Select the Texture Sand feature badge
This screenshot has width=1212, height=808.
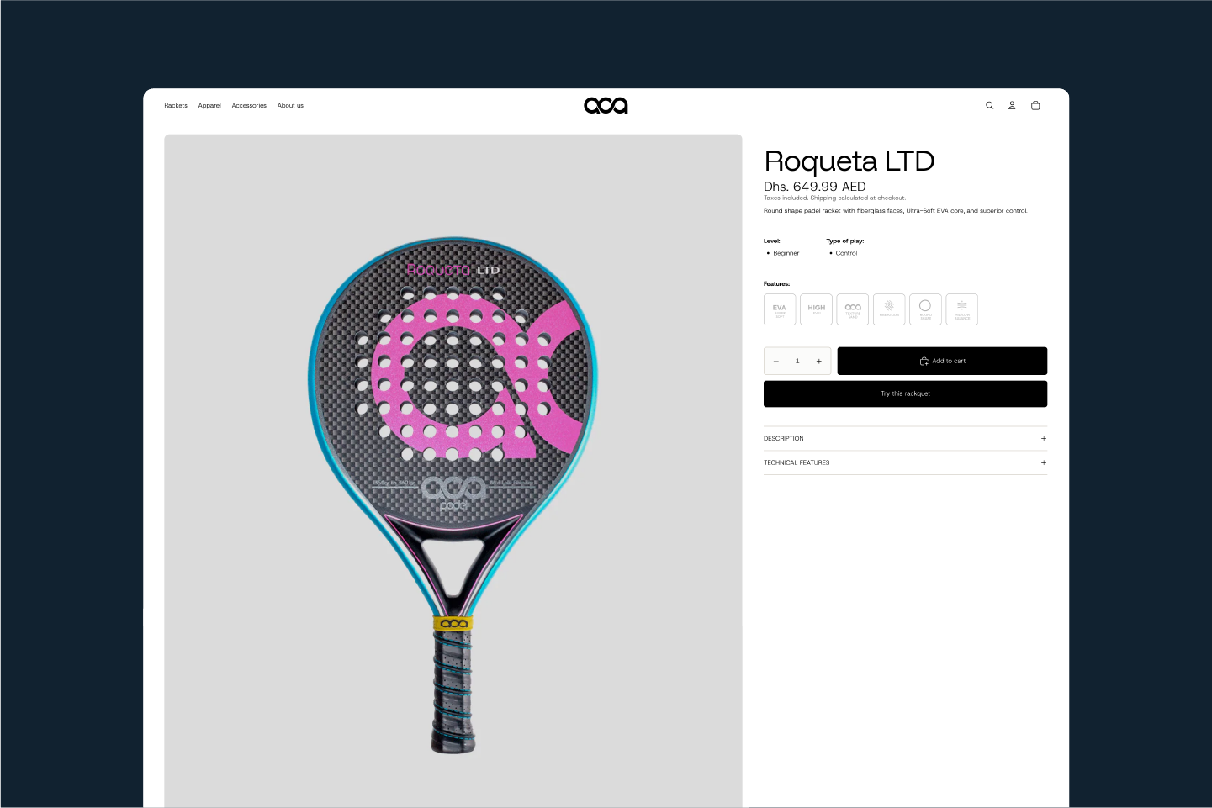coord(853,309)
